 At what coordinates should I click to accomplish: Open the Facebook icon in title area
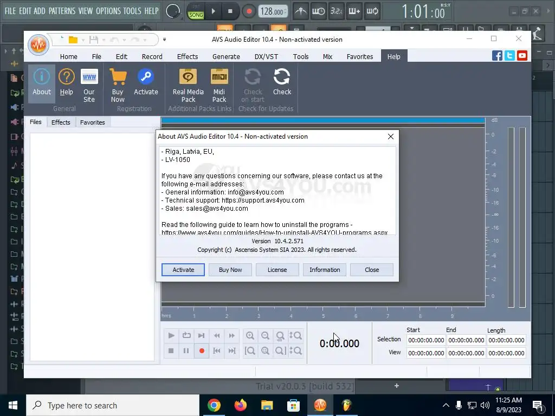[497, 56]
